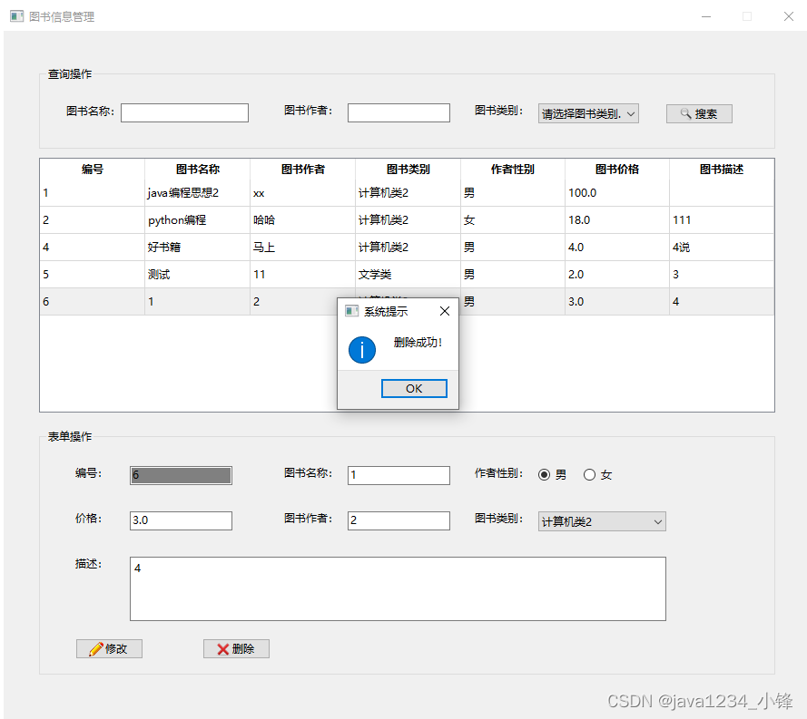Click the 系统提示 dialog title bar icon

349,310
